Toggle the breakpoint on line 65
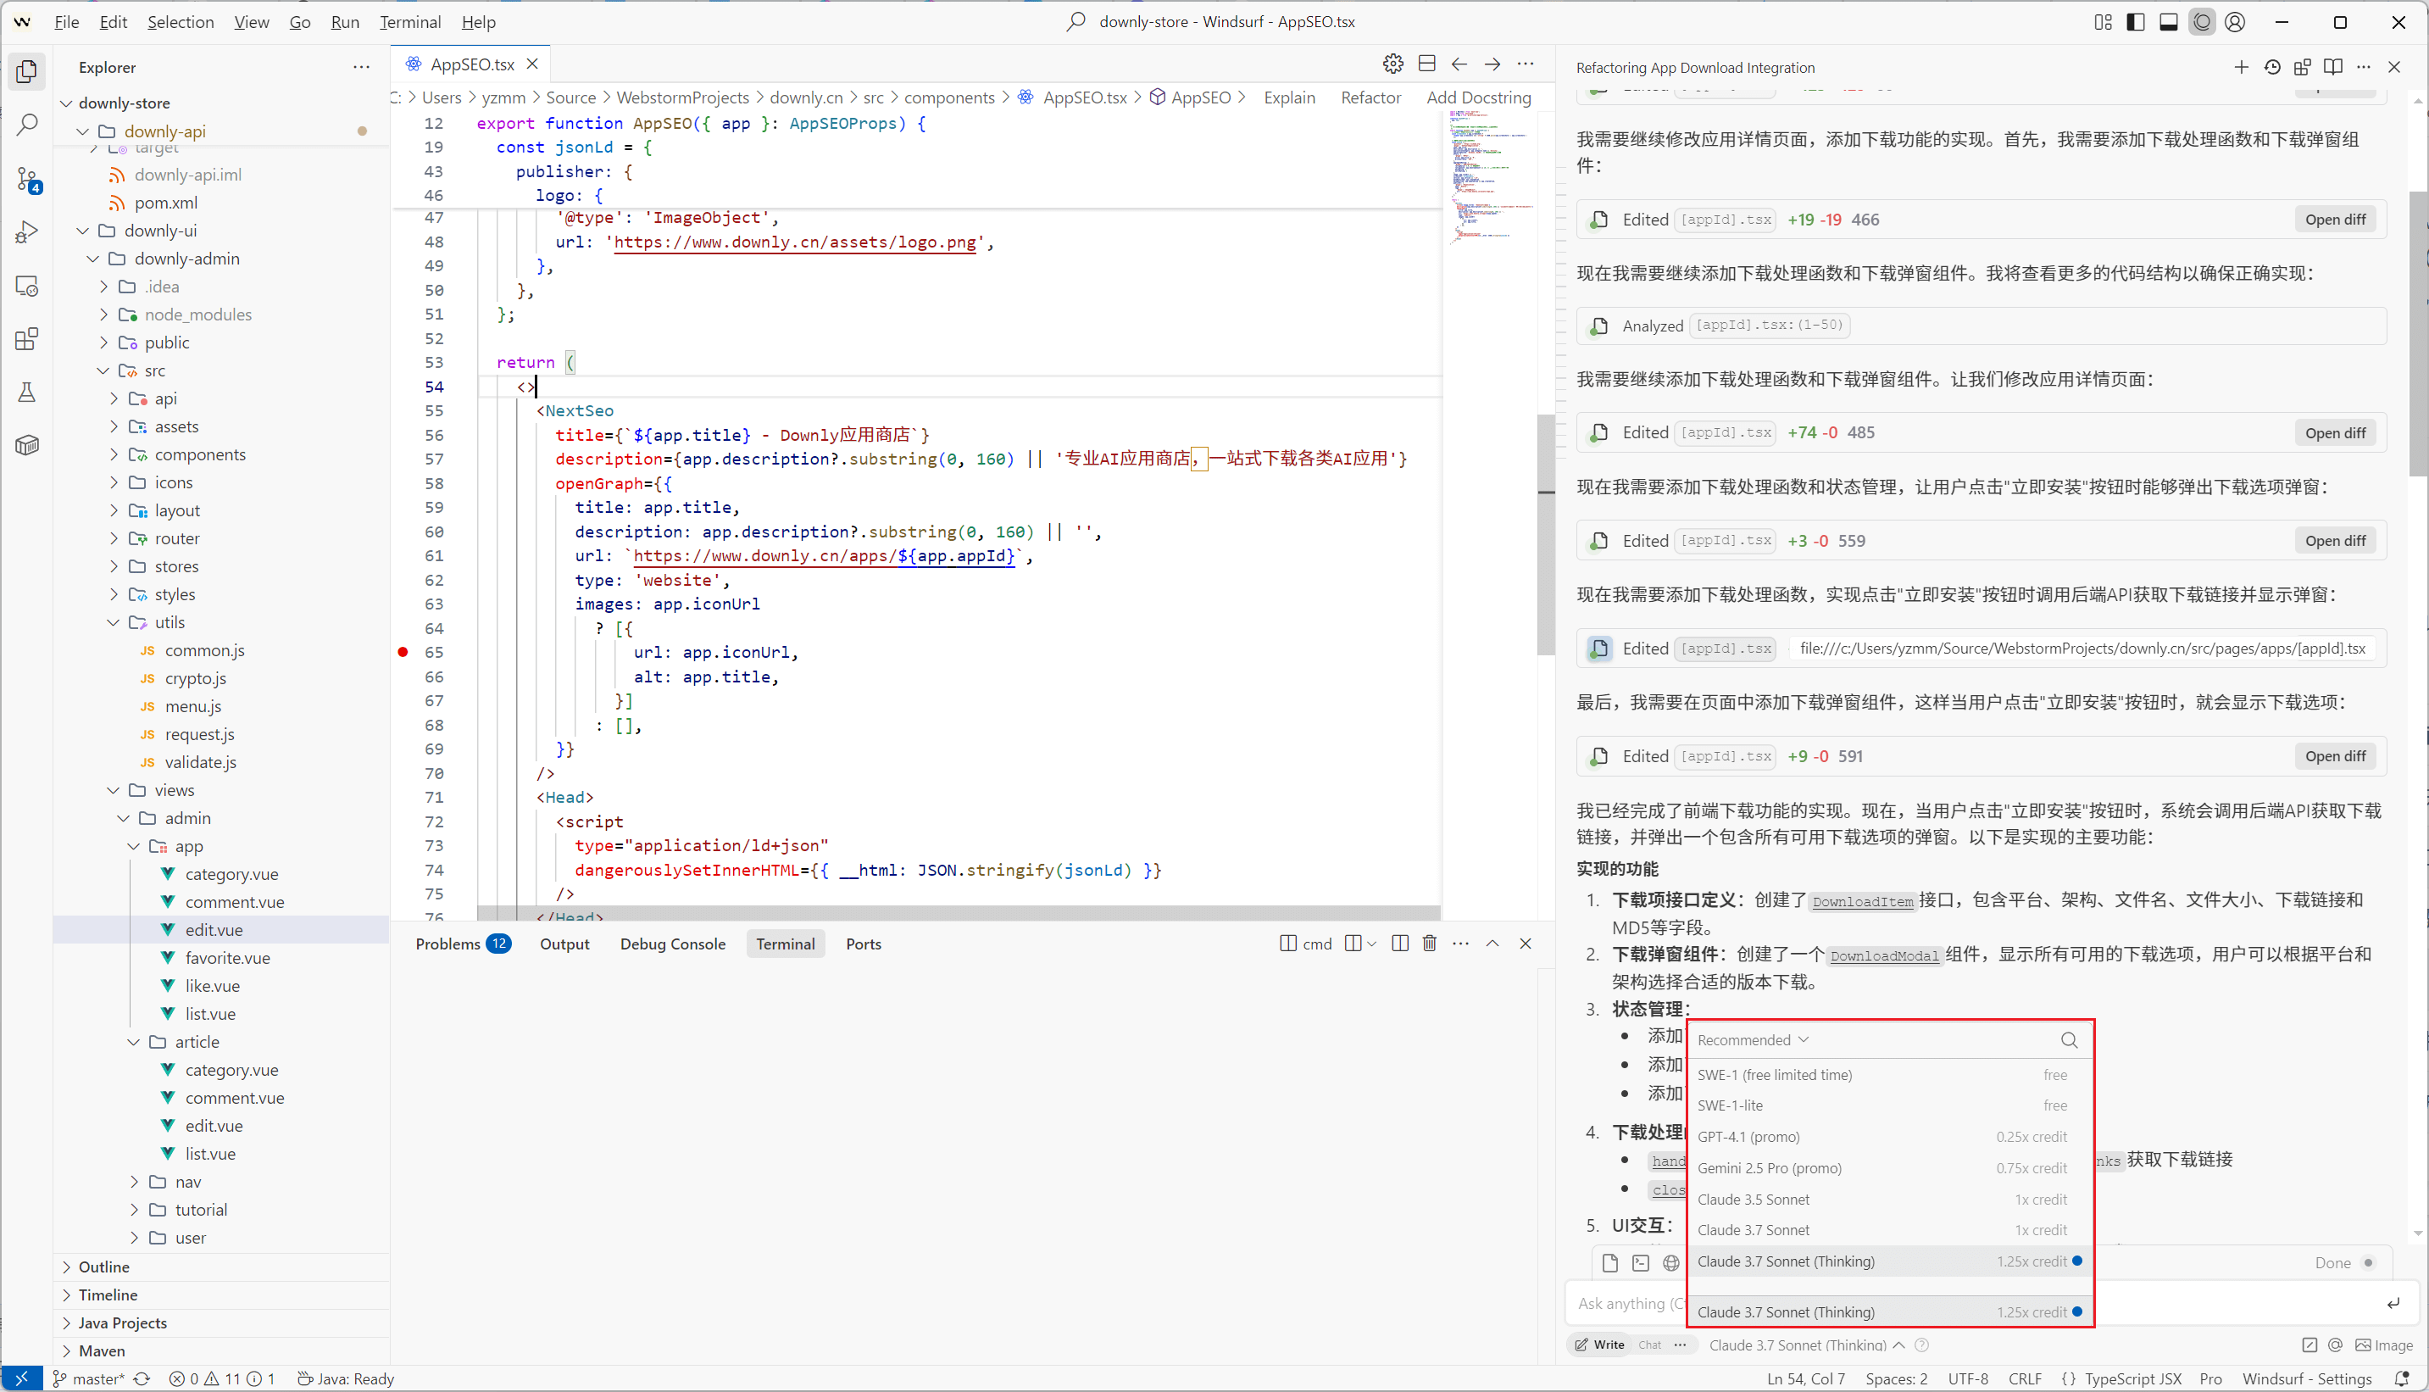2429x1392 pixels. coord(403,652)
